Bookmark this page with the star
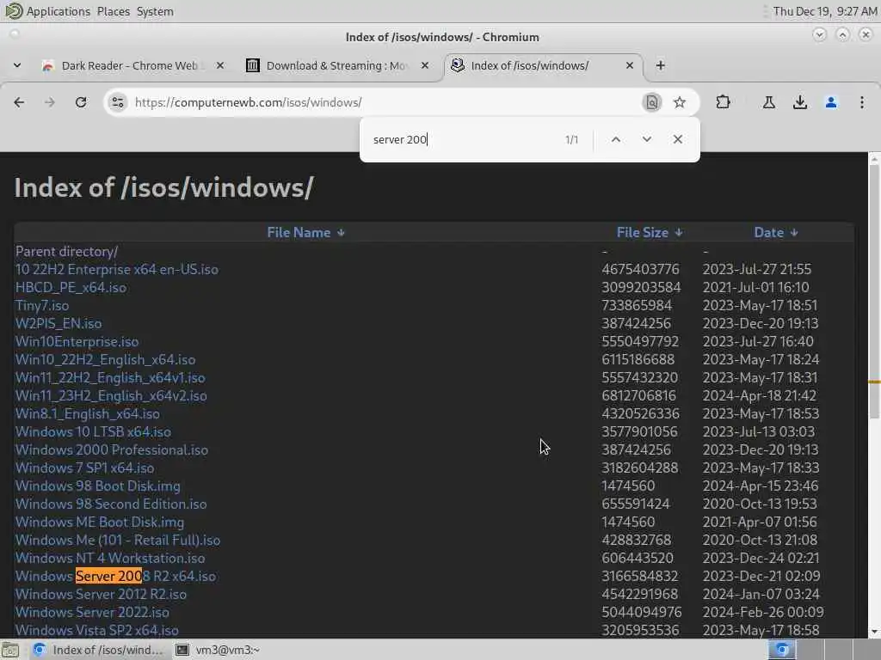This screenshot has width=881, height=660. pyautogui.click(x=680, y=102)
